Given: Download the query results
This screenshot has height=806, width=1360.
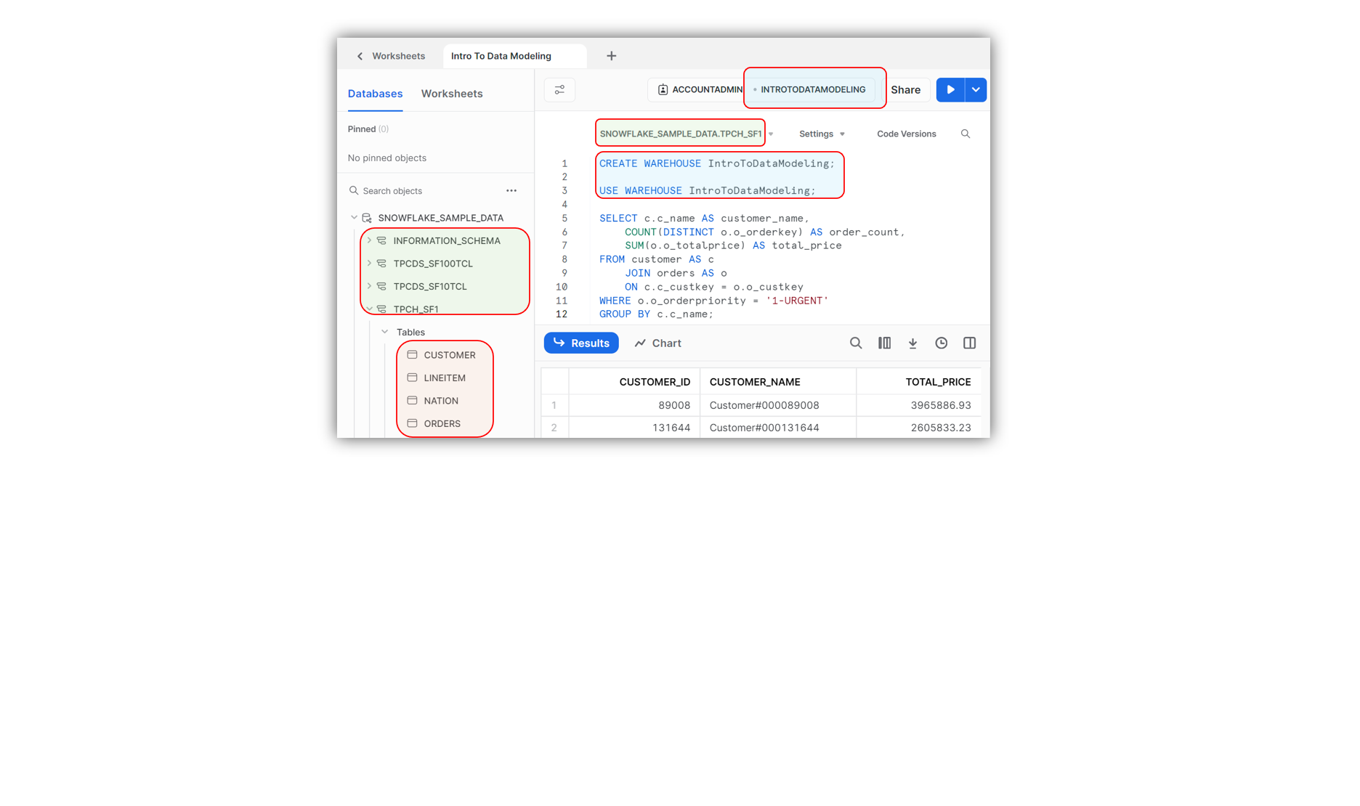Looking at the screenshot, I should (912, 343).
